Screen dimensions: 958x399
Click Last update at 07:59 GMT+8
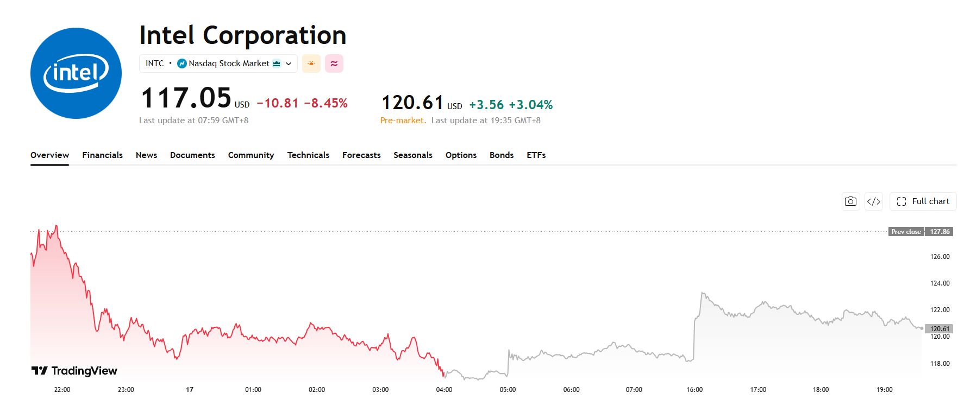pos(194,121)
